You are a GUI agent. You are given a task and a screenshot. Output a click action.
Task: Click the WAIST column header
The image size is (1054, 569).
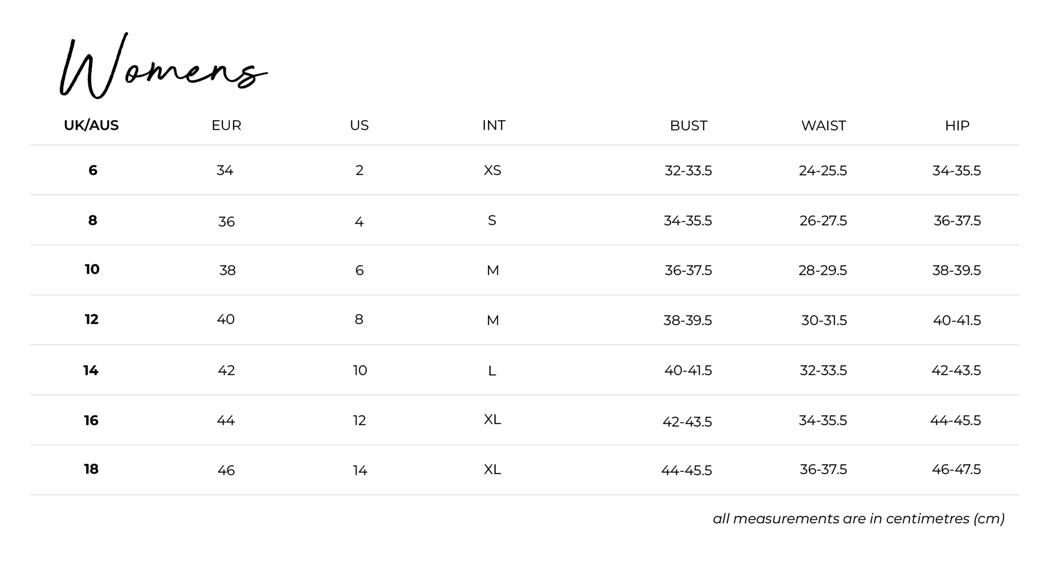823,125
